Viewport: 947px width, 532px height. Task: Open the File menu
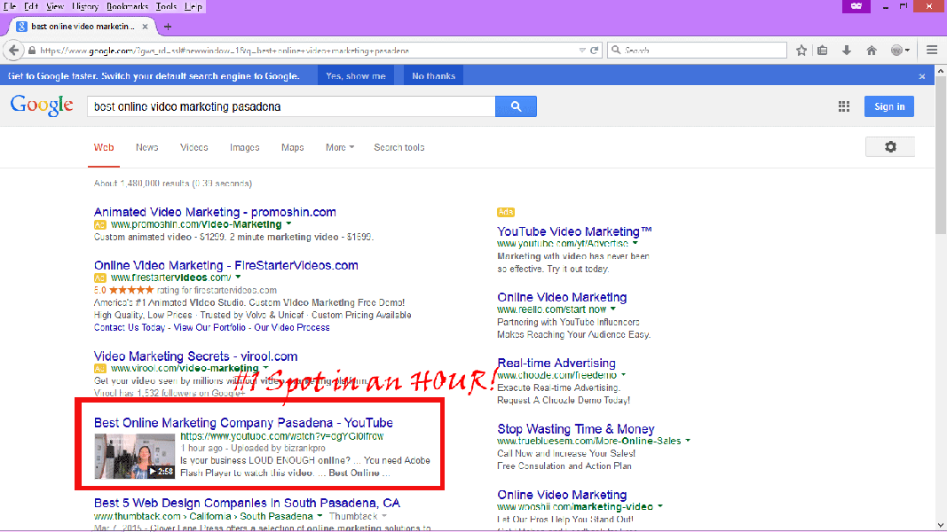click(9, 6)
